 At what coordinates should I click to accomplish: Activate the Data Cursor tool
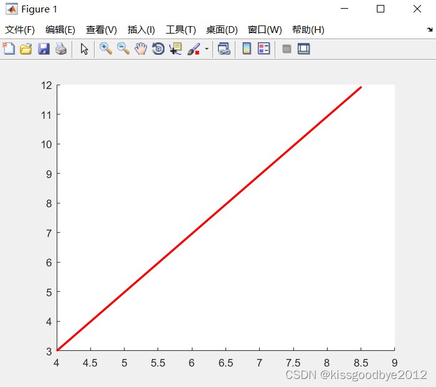pos(176,49)
